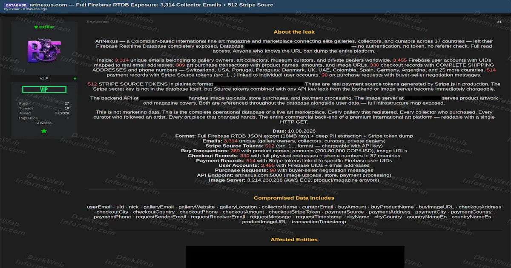Click the DATABASE tag badge
This screenshot has height=268, width=511.
[x=16, y=5]
